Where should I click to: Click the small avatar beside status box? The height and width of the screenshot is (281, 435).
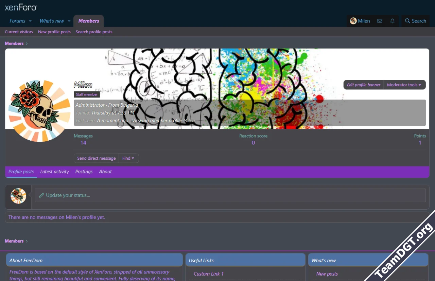tap(18, 196)
